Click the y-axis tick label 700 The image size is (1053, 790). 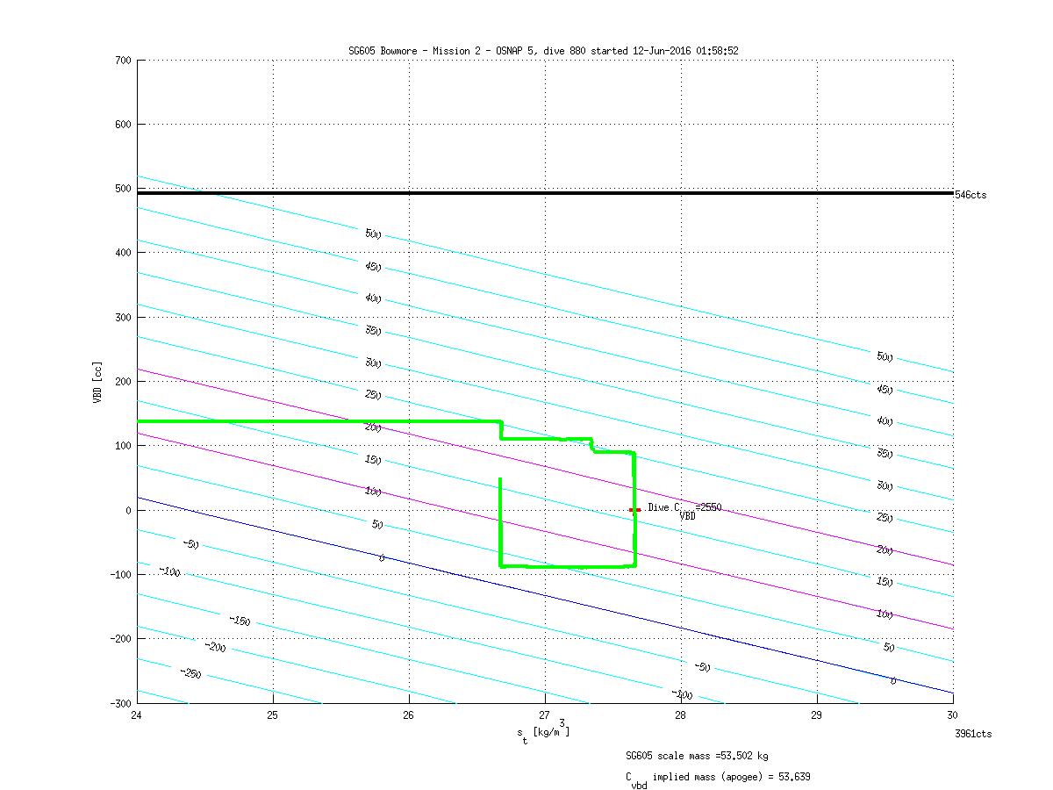point(123,61)
